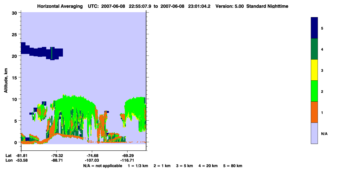Click the lavender N/A color bar segment

coord(314,133)
